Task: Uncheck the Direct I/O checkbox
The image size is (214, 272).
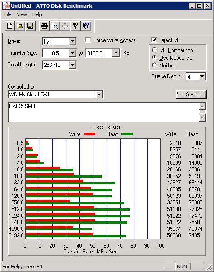Action: point(154,40)
